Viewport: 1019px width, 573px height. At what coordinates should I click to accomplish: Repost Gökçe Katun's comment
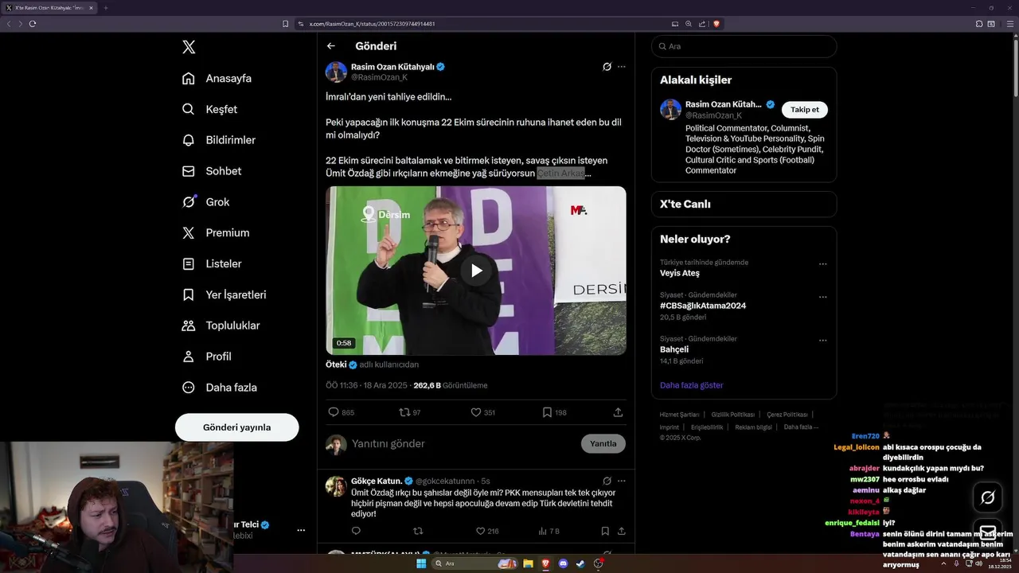418,531
